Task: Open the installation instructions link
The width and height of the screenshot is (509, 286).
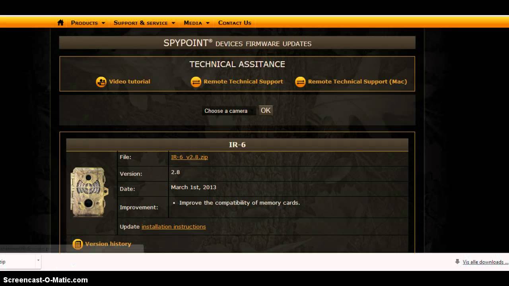Action: click(x=174, y=226)
